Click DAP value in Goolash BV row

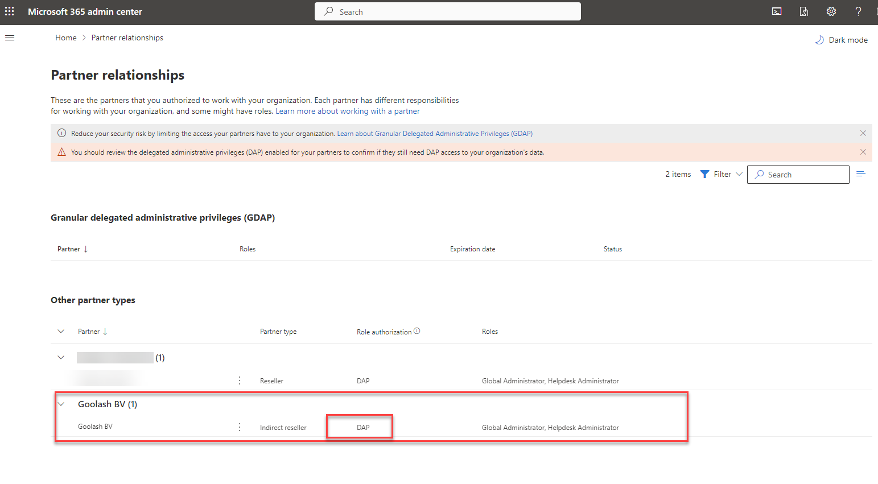(363, 428)
